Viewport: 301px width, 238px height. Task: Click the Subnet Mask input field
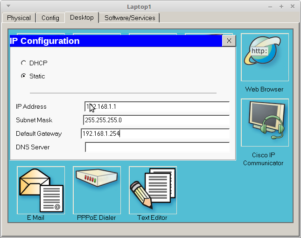click(156, 120)
